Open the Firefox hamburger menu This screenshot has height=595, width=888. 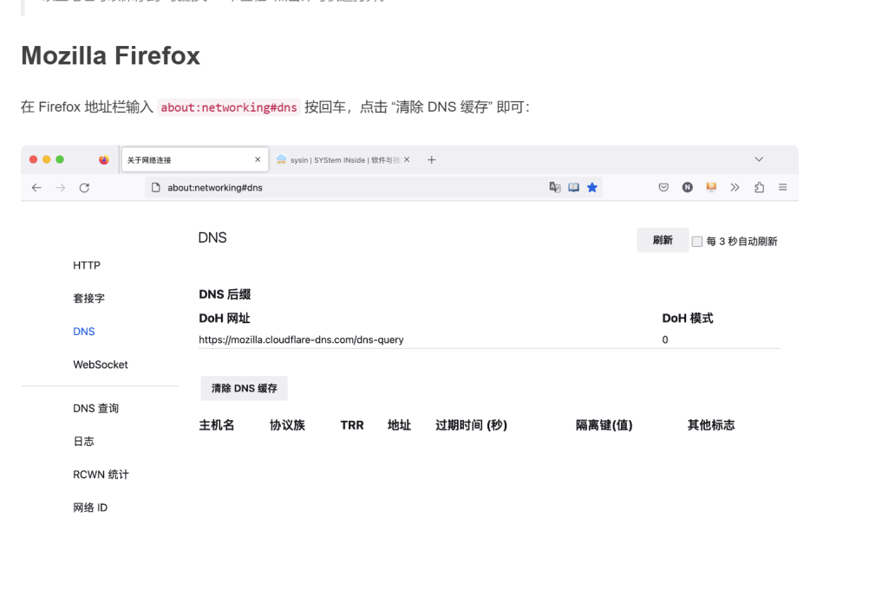[x=783, y=187]
